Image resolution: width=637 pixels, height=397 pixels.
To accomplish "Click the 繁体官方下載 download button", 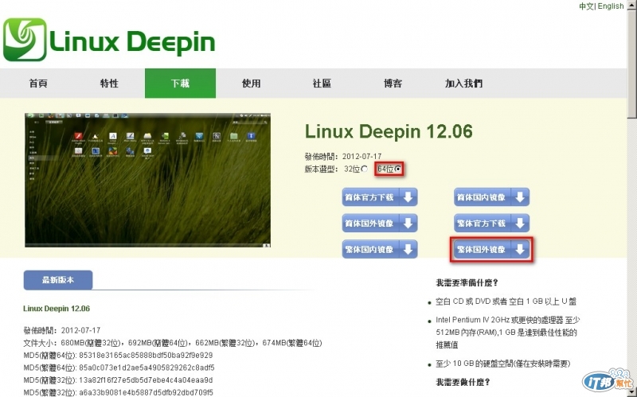I will (491, 224).
